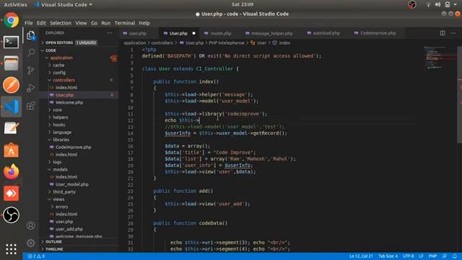Open the Selection menu

61,23
